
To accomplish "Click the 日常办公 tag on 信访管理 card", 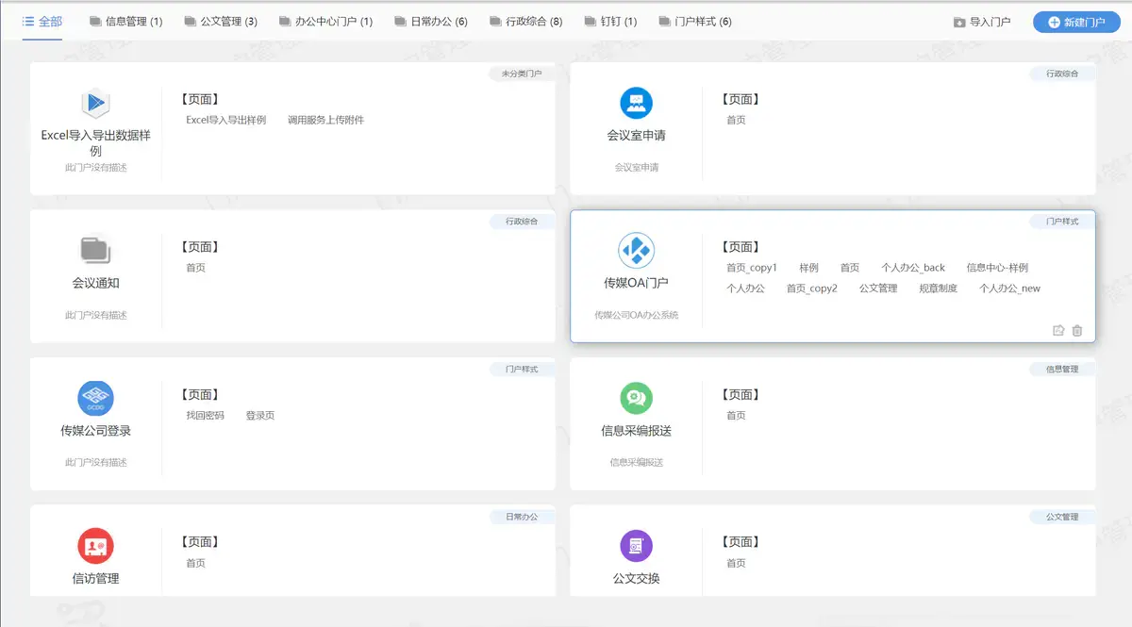I will 522,517.
